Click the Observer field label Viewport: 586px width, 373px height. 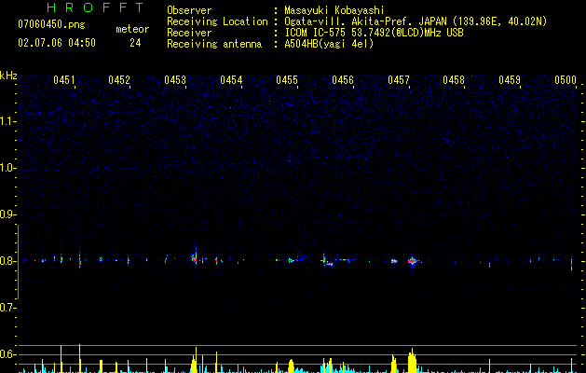[x=189, y=10]
